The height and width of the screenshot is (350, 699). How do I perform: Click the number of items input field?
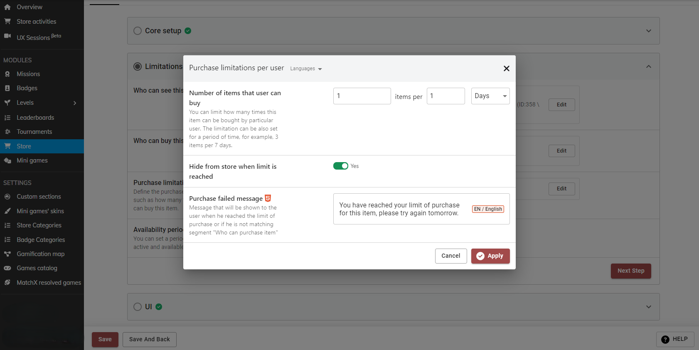(362, 96)
